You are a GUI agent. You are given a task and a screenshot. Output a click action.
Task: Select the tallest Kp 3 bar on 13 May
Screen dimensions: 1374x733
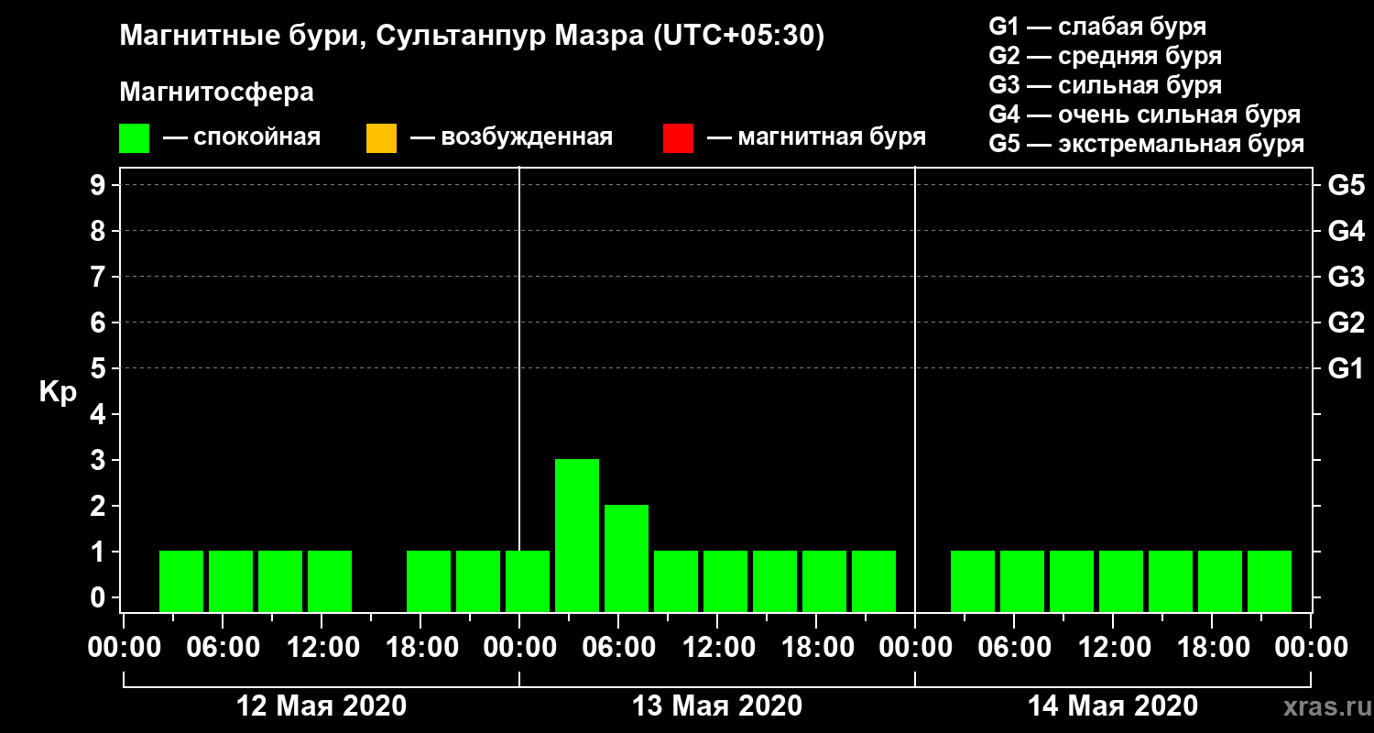coord(577,535)
